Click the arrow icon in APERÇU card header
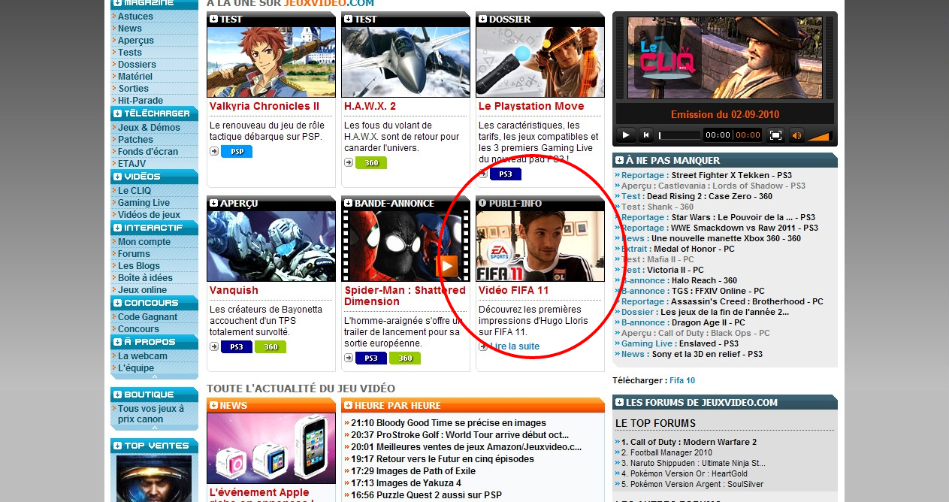The image size is (949, 502). click(214, 203)
